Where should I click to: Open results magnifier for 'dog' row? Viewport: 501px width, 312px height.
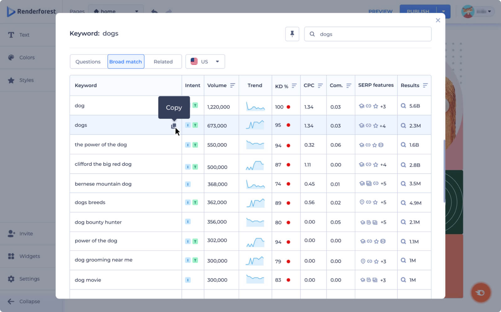[403, 106]
